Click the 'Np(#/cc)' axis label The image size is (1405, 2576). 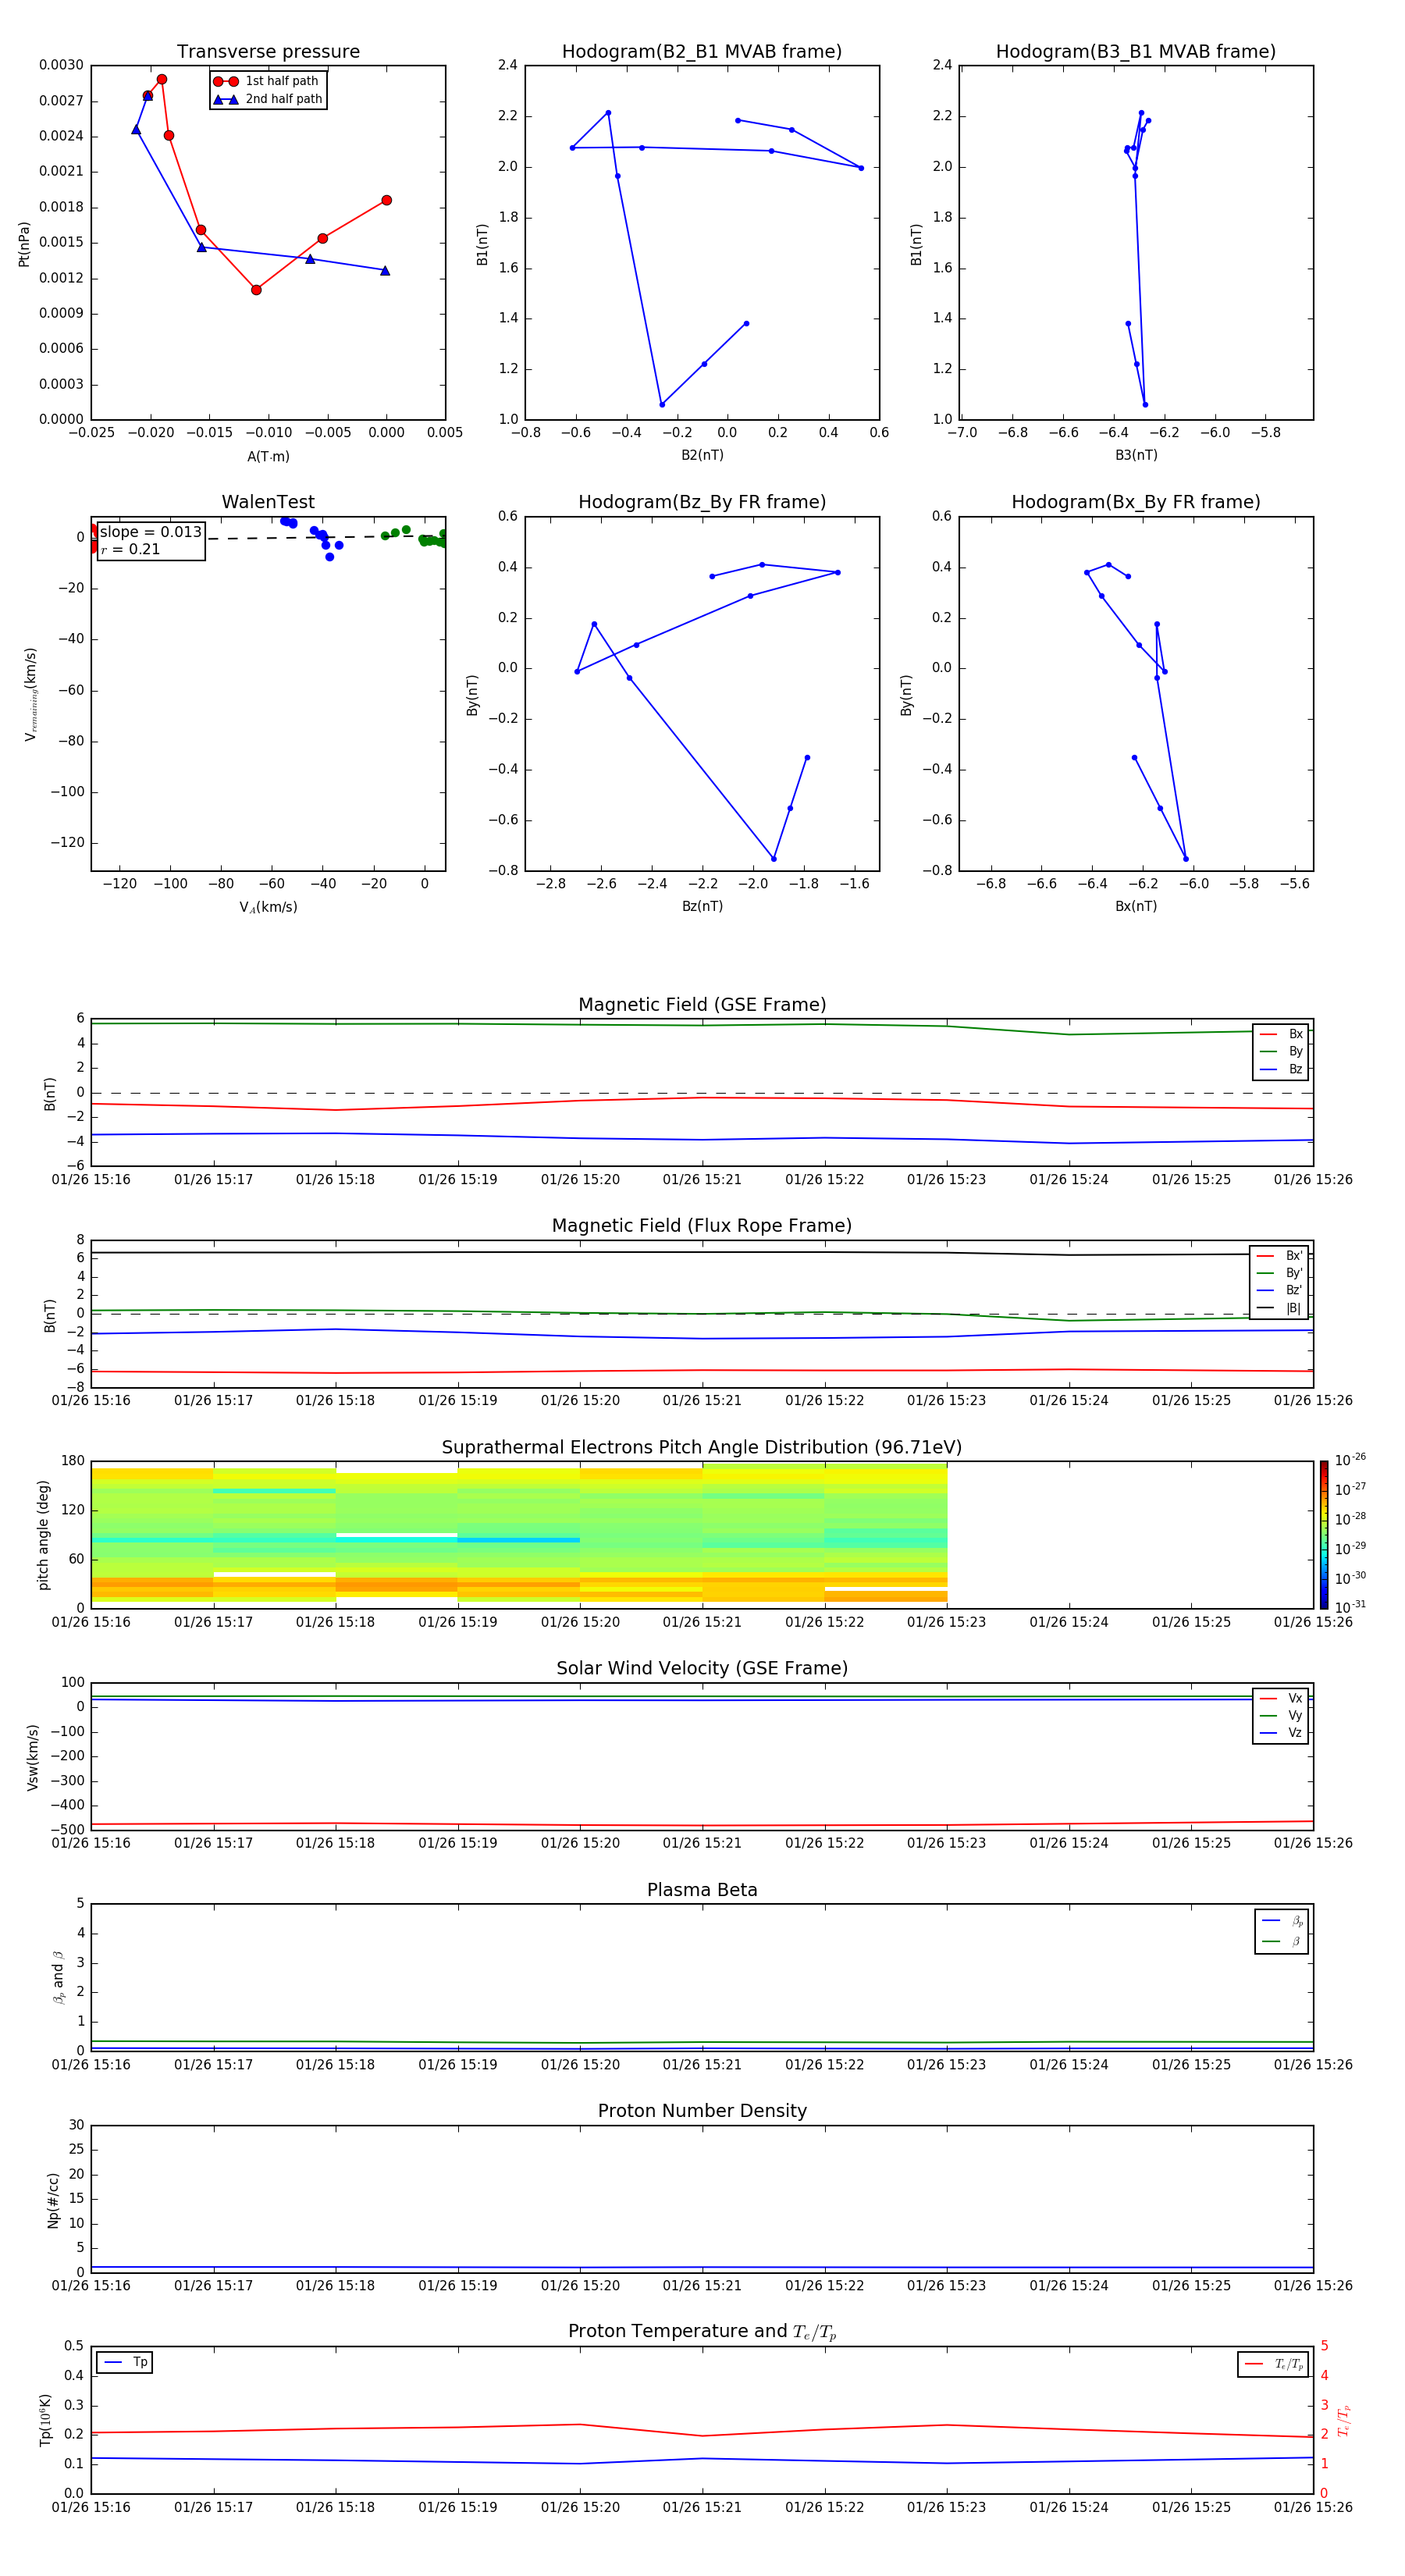pyautogui.click(x=53, y=2200)
